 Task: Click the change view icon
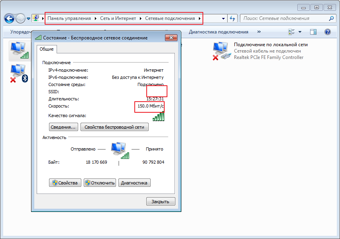[291, 32]
